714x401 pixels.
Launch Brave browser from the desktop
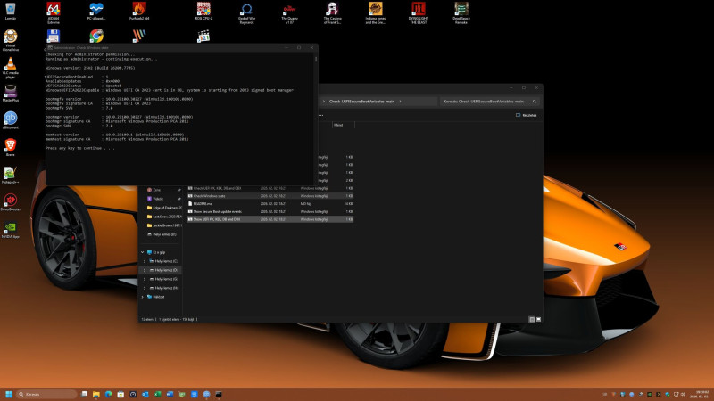click(x=10, y=144)
